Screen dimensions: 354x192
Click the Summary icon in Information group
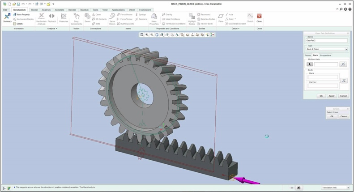[x=7, y=17]
